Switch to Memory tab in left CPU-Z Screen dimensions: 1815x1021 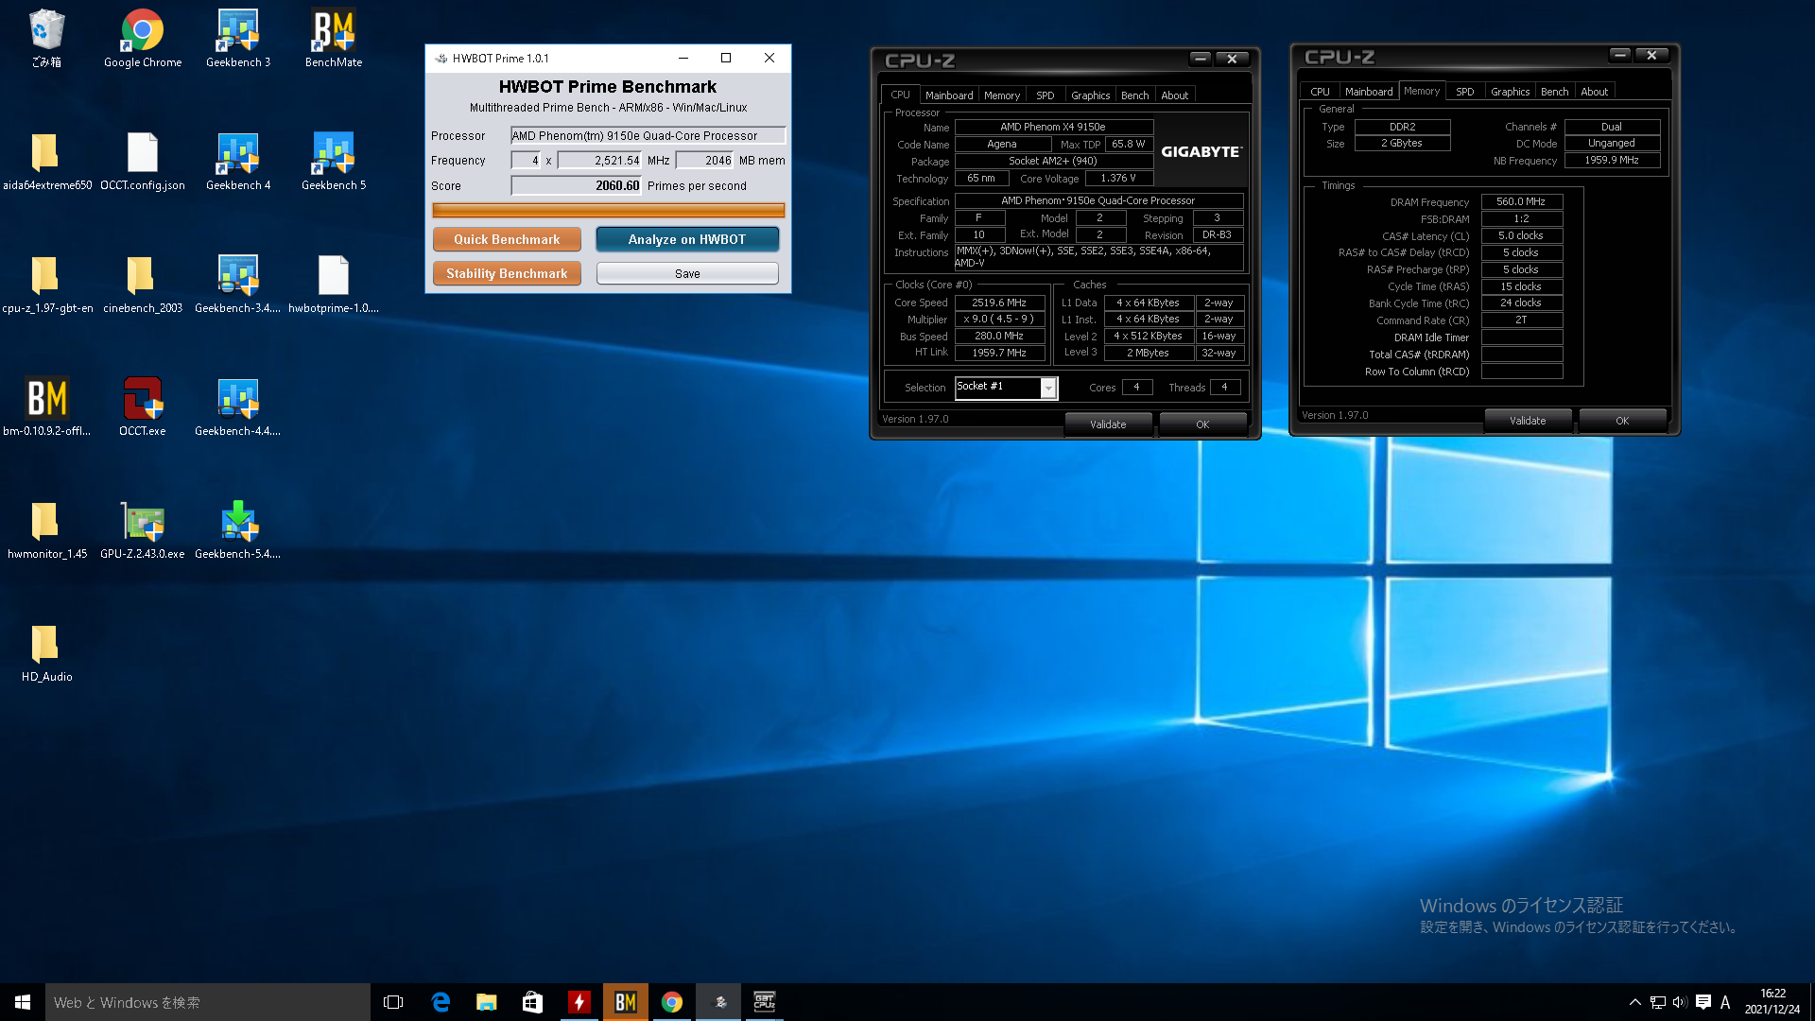[1002, 95]
